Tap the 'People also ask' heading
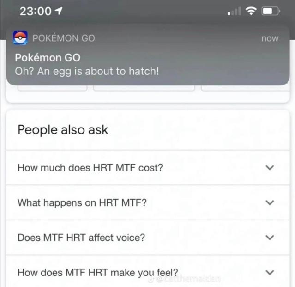The image size is (295, 287). pyautogui.click(x=63, y=130)
